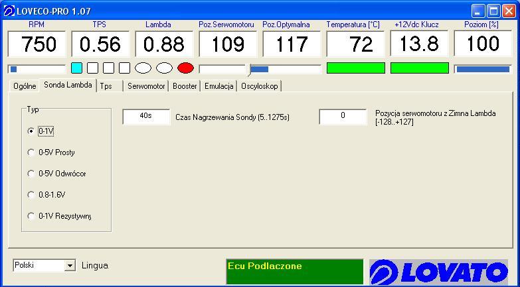Switch to the Serwomotor tab

point(146,86)
